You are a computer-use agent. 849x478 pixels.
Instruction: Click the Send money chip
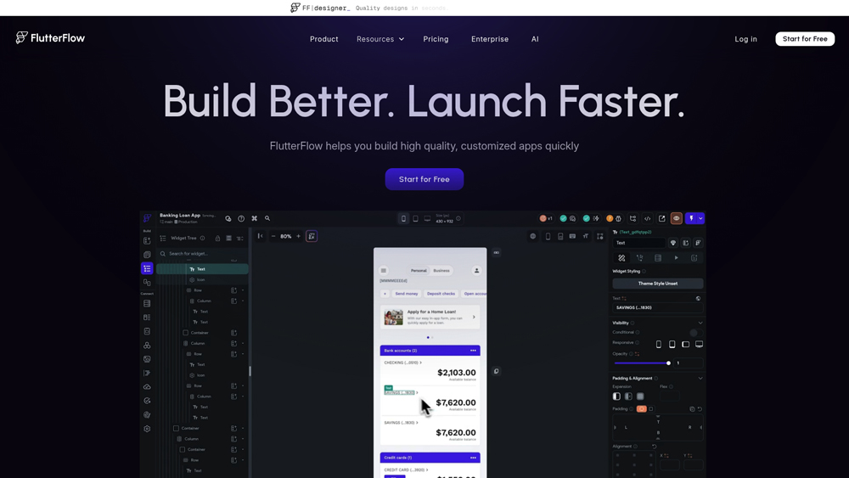(406, 294)
